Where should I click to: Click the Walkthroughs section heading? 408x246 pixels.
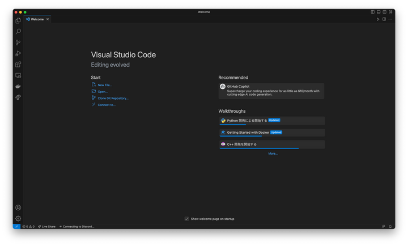pyautogui.click(x=232, y=111)
